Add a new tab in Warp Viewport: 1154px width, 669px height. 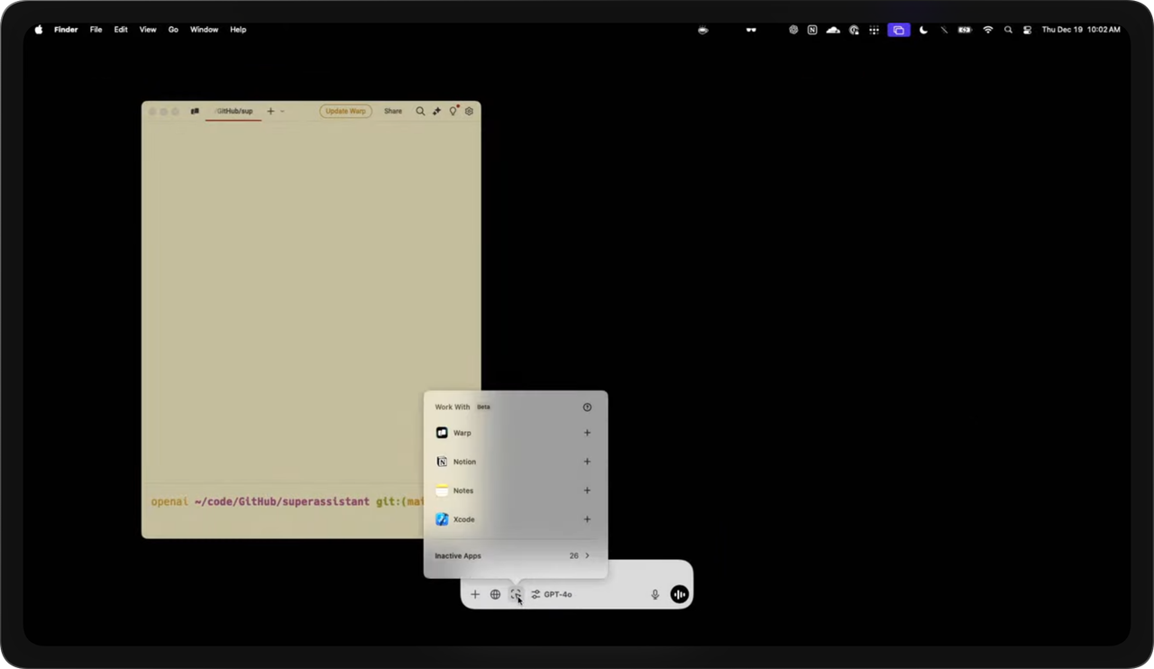point(270,111)
